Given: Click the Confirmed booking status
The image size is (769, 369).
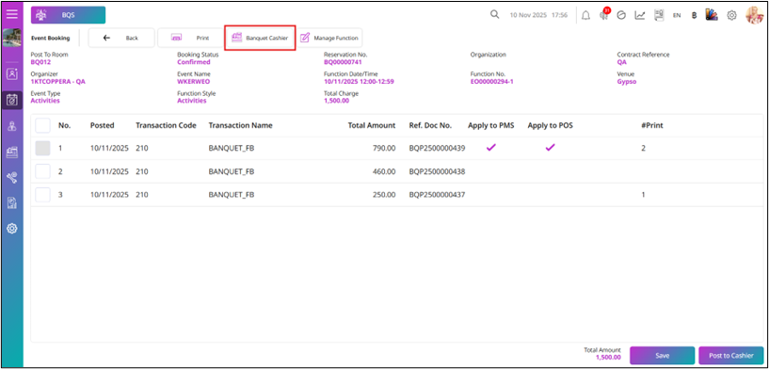Looking at the screenshot, I should pos(193,62).
